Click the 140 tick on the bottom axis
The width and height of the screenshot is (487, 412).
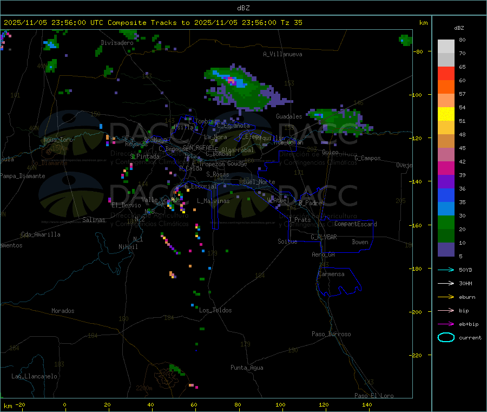coord(367,404)
